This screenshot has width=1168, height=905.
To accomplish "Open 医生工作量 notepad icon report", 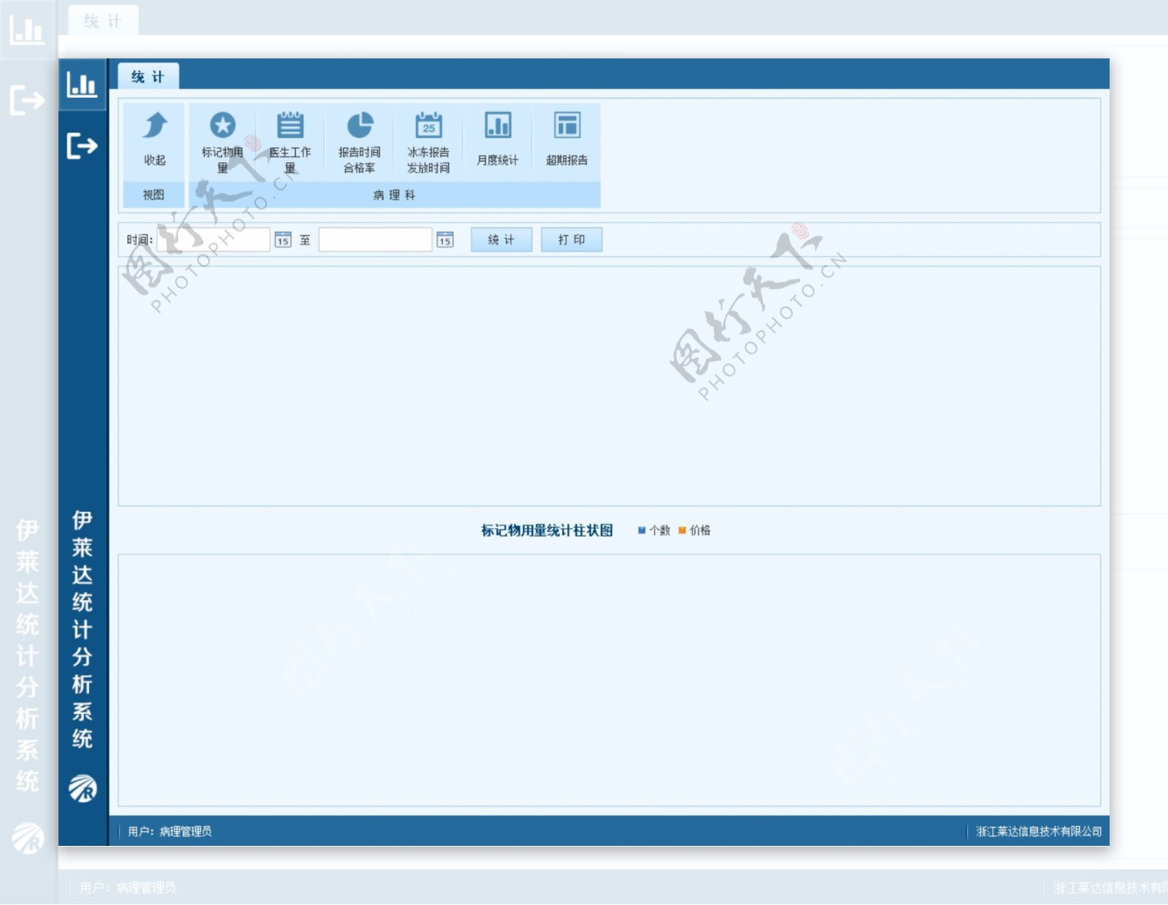I will point(290,126).
